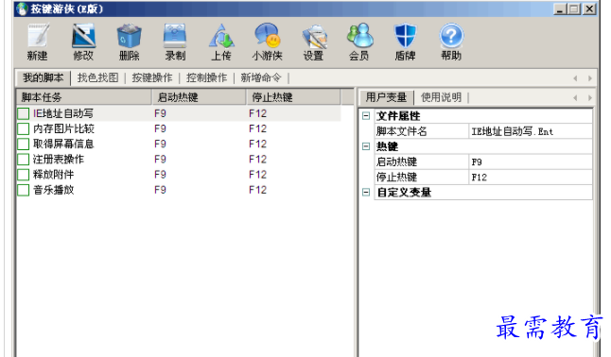Enable the 取得屏幕信息 script checkbox
The image size is (611, 357).
[24, 144]
